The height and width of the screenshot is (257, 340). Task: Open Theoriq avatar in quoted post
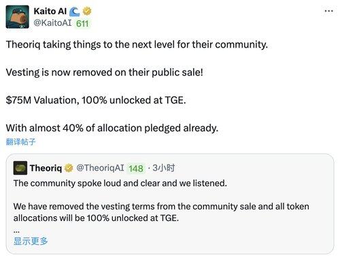(x=20, y=168)
